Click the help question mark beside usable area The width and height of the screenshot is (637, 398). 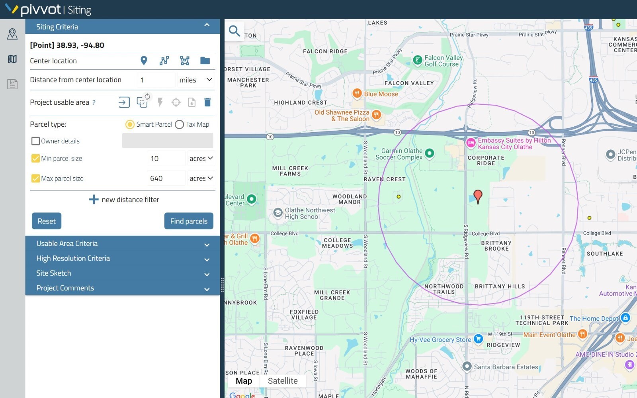pyautogui.click(x=94, y=102)
